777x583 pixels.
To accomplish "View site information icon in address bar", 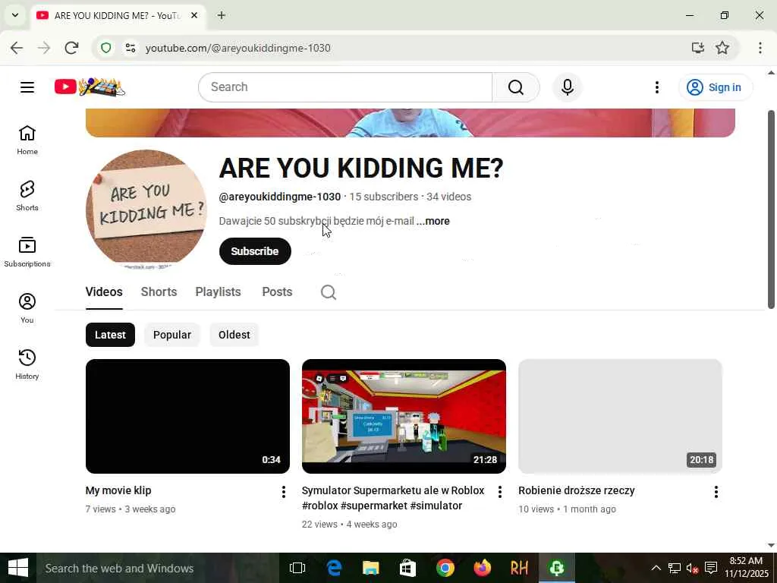I will point(131,48).
